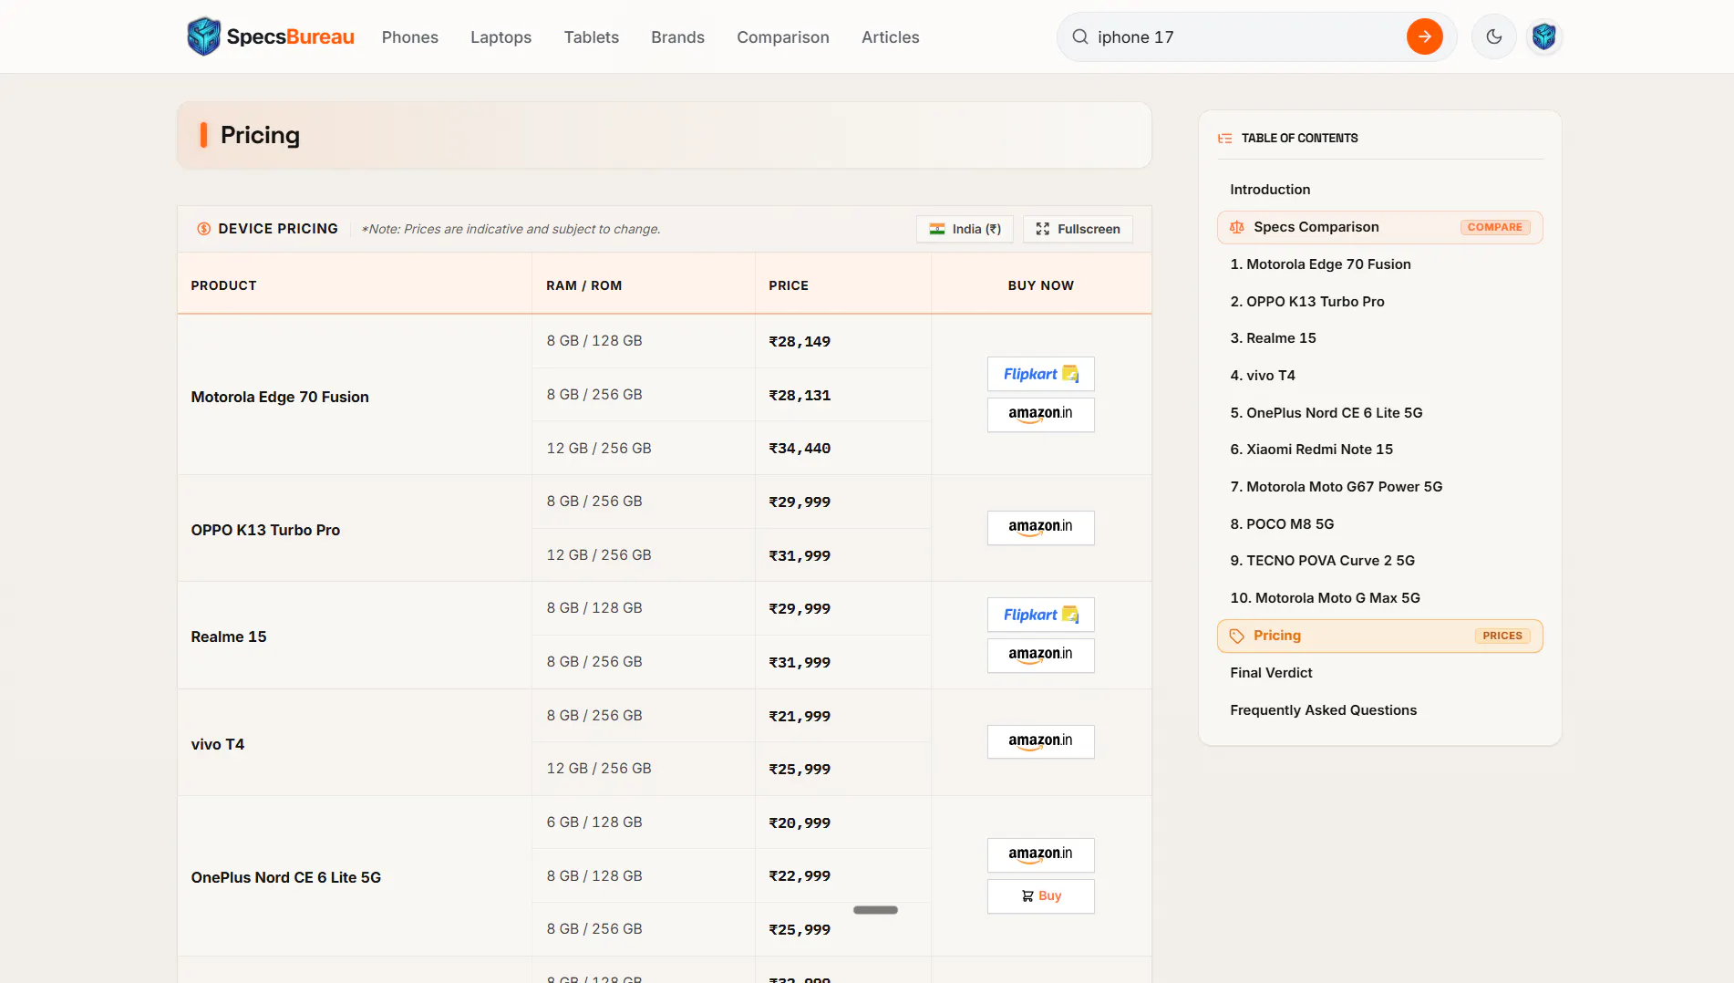Jump to Specs Comparison section
1734x983 pixels.
click(x=1379, y=227)
